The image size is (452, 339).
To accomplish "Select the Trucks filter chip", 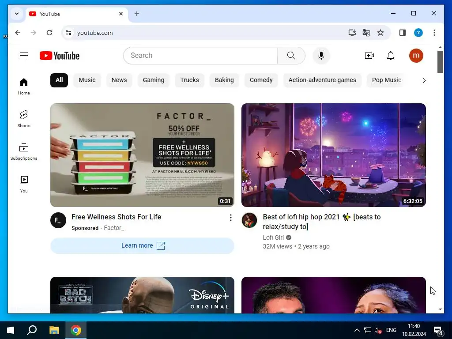I will click(189, 80).
